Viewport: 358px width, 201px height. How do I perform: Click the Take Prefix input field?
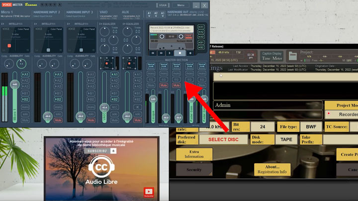(341, 140)
